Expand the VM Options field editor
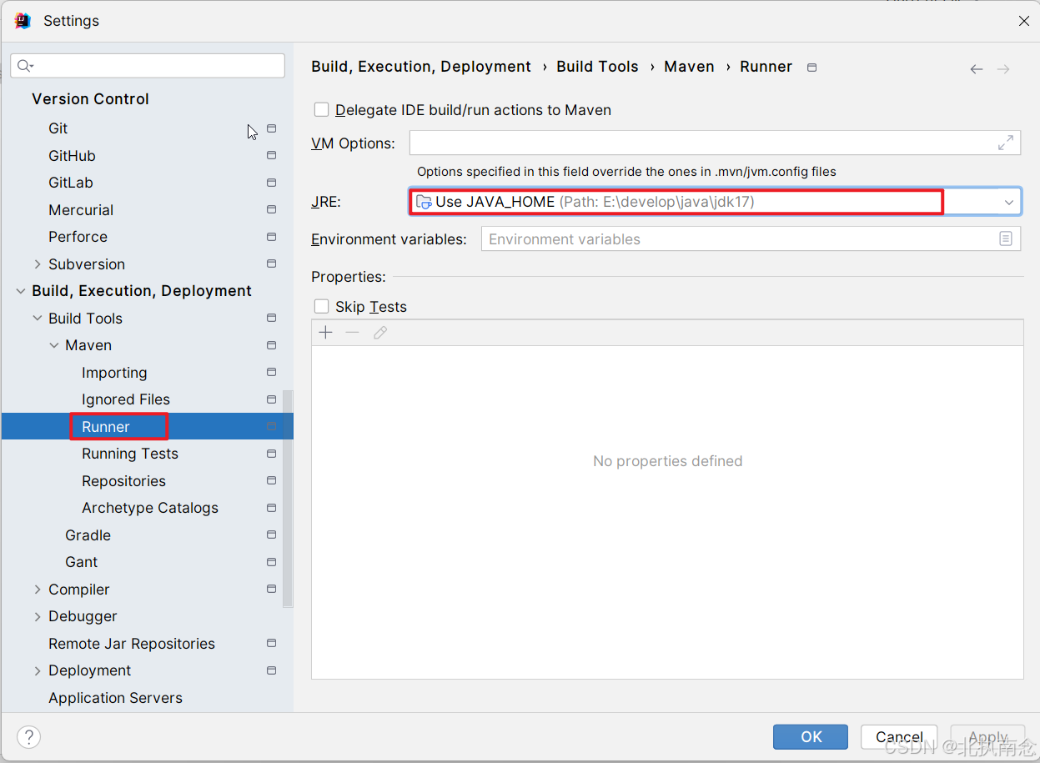 pos(1006,143)
